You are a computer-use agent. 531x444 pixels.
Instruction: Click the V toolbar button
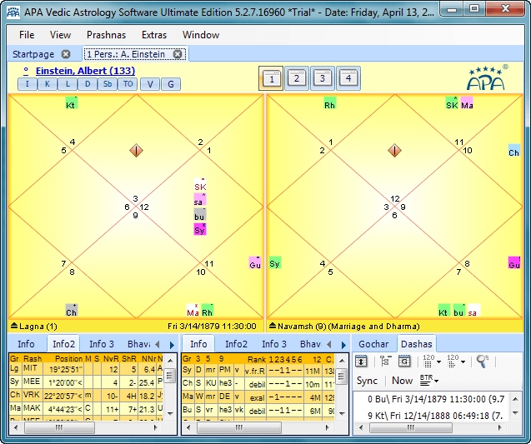tap(150, 84)
